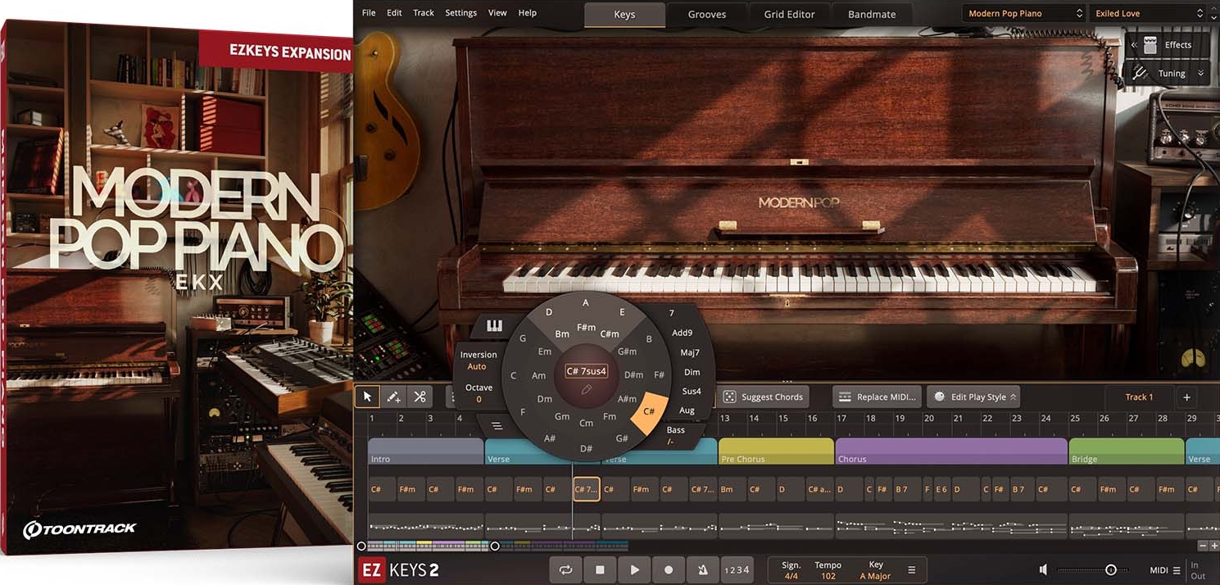Open Suggest Chords
1220x585 pixels.
click(764, 396)
